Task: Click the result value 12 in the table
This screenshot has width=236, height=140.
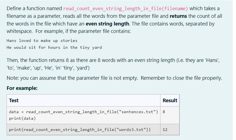Action: coord(165,130)
